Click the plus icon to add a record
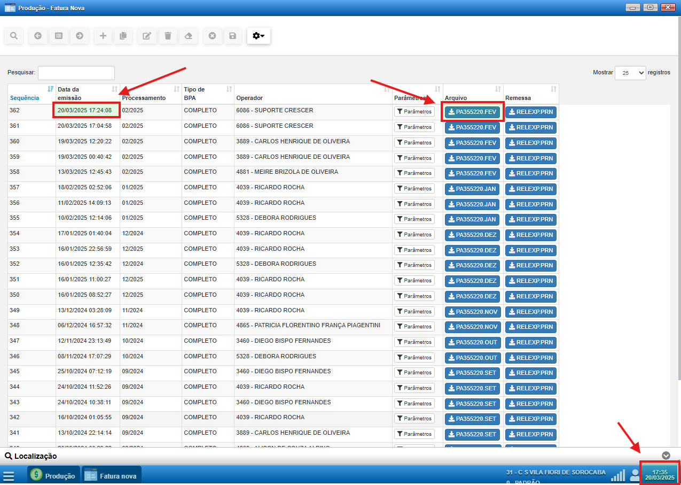This screenshot has width=681, height=485. click(x=103, y=36)
